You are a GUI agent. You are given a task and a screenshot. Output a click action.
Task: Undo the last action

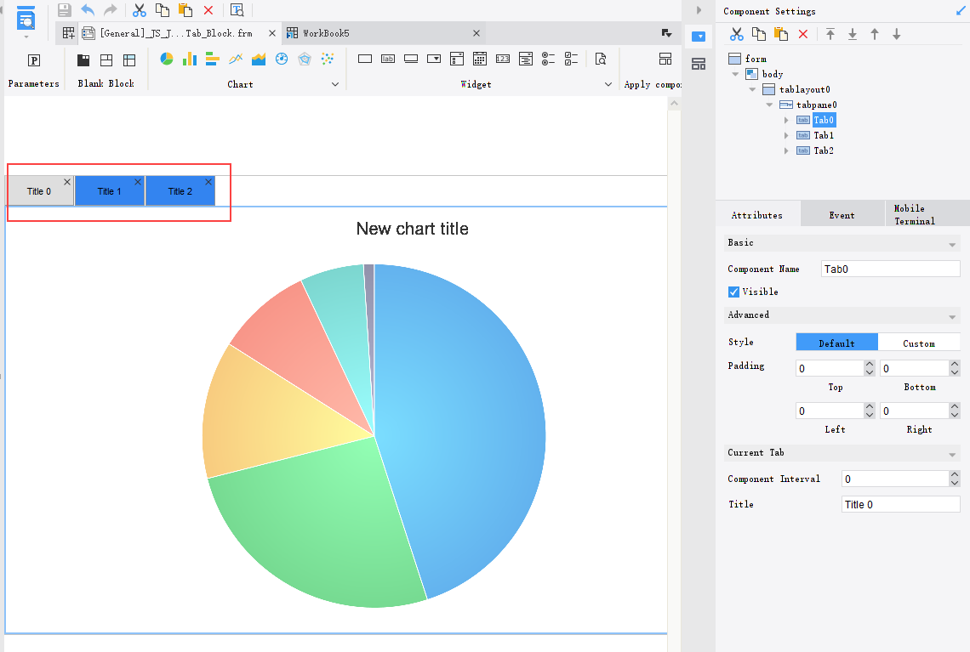tap(88, 10)
